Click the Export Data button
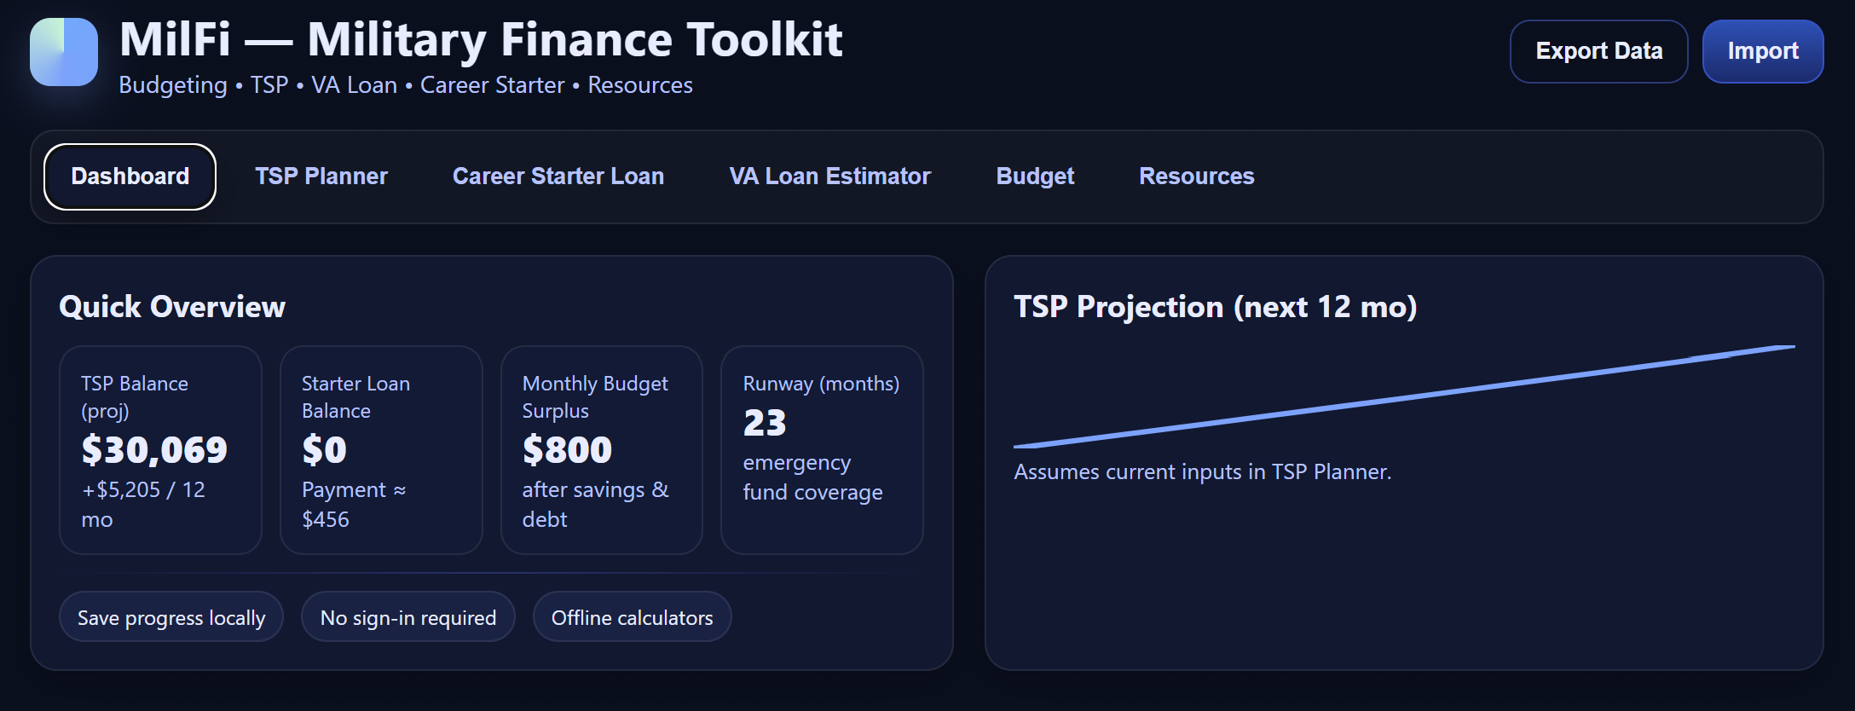 (x=1598, y=51)
